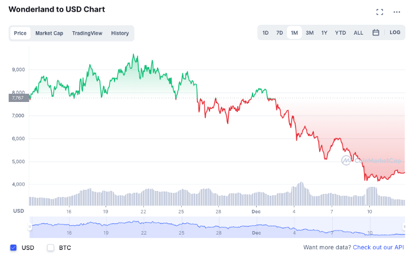Enable the BTC currency checkbox
Image resolution: width=413 pixels, height=257 pixels.
(x=51, y=248)
